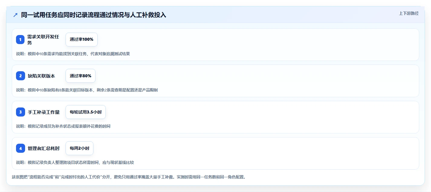Click the step 2 number badge

pos(21,76)
